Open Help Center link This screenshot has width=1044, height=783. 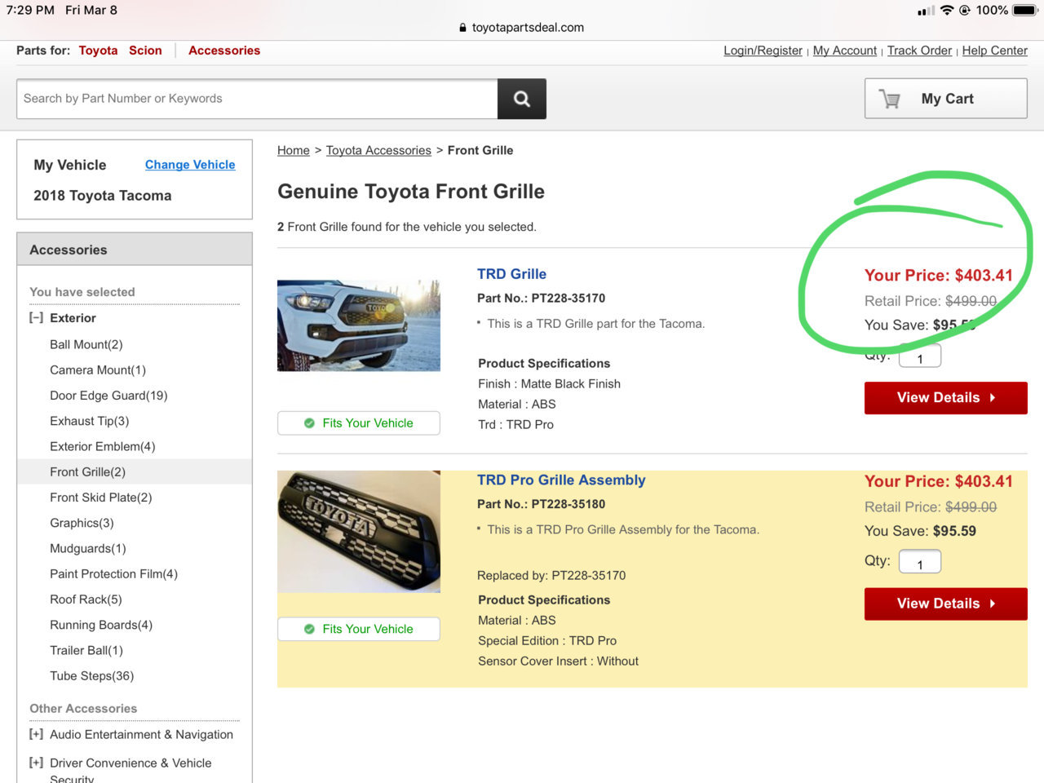(x=994, y=51)
